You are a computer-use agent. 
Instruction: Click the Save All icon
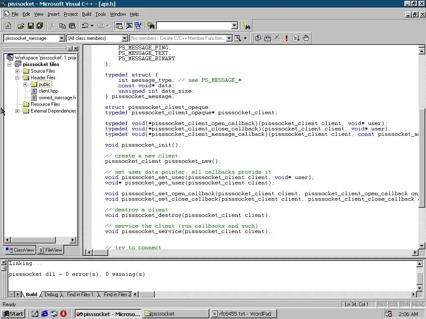40,26
